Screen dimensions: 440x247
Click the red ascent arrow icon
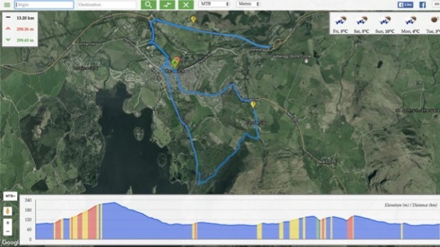[8, 29]
